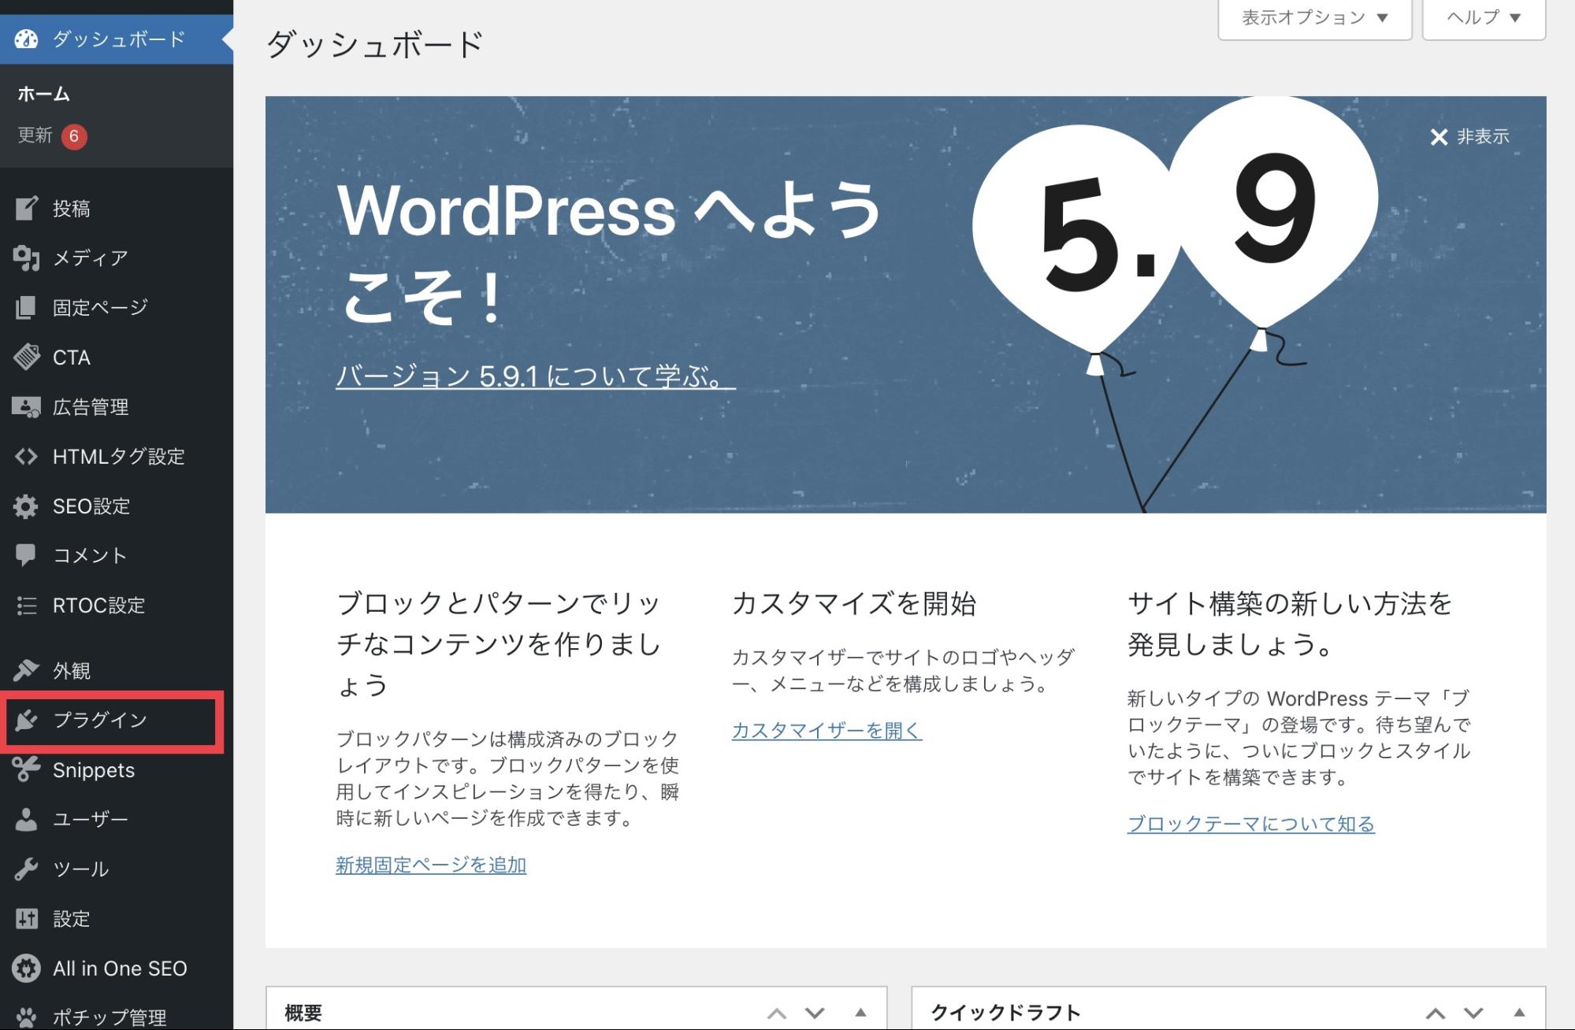Click the 設定 sliders icon

[26, 918]
